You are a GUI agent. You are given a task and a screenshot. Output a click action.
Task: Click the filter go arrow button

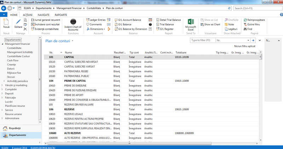(x=253, y=41)
